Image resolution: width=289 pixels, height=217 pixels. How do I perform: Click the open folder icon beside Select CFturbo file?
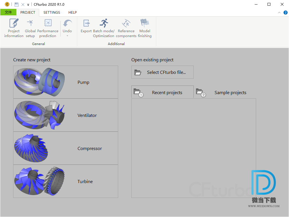click(138, 72)
